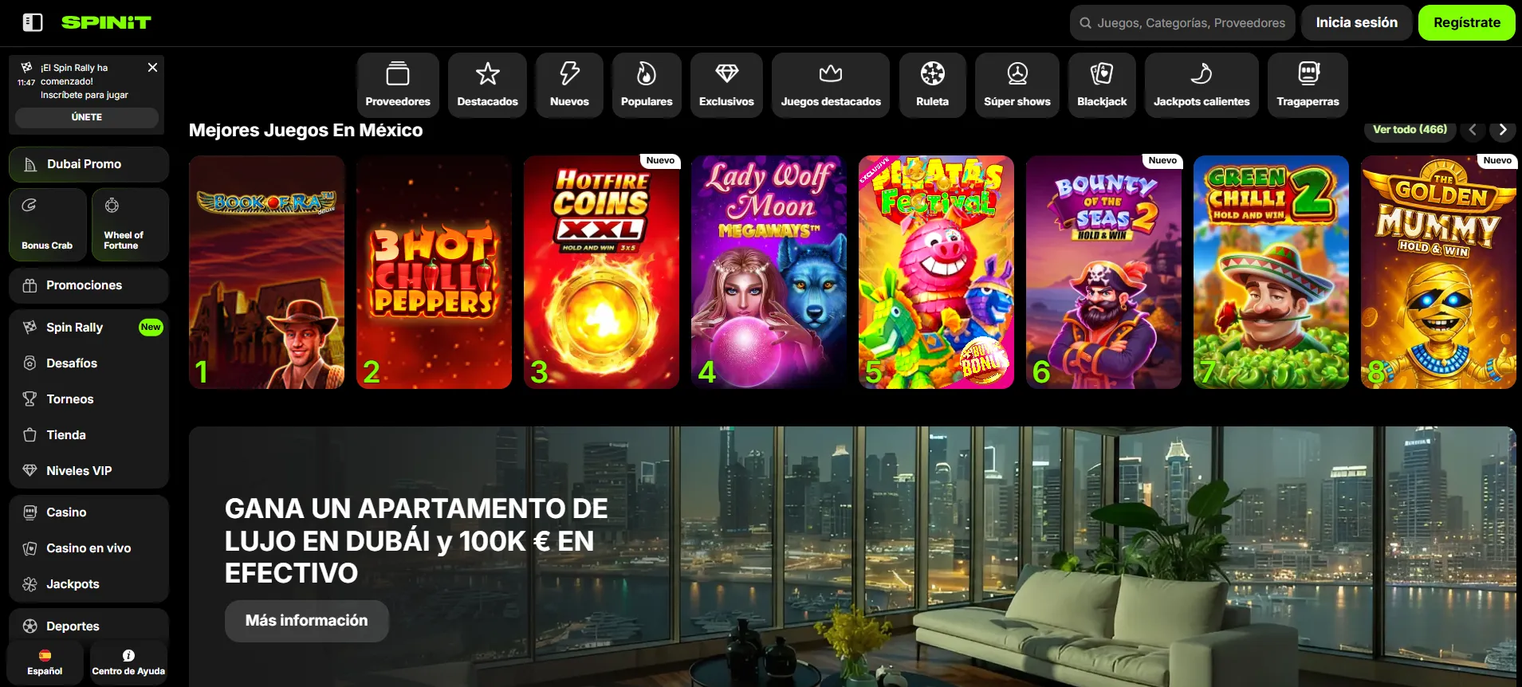Open the Book of Ra game thumbnail
The height and width of the screenshot is (687, 1522).
[266, 272]
